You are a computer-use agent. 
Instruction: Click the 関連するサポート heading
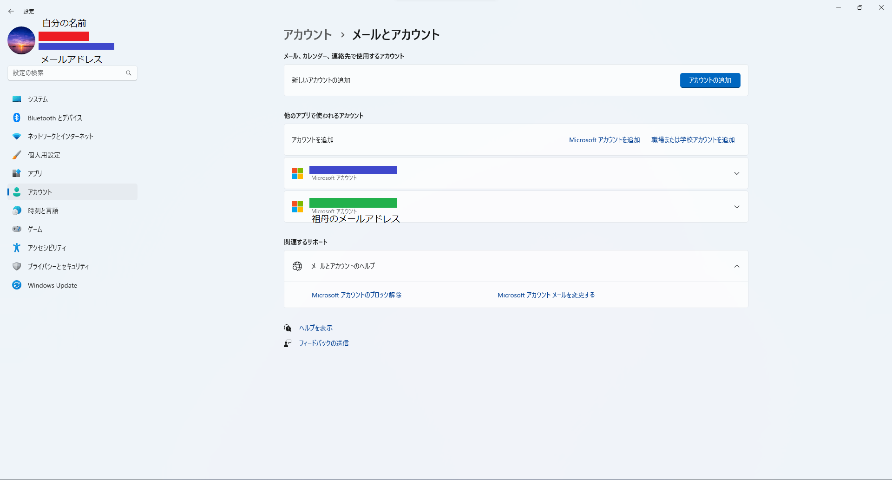306,242
